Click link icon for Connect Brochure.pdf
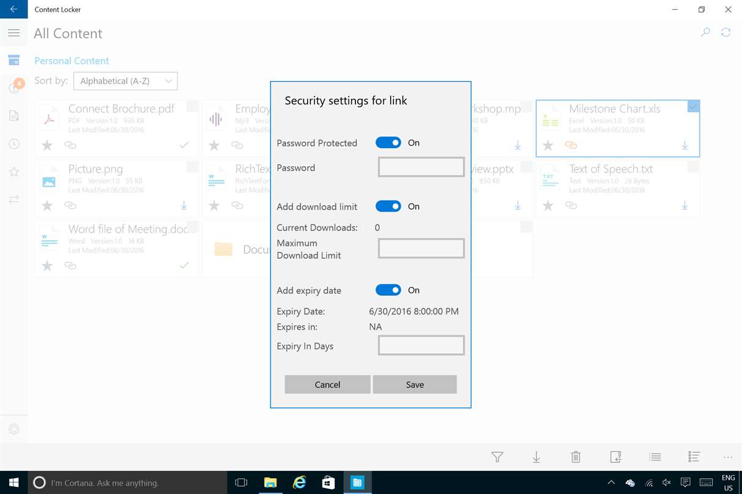The height and width of the screenshot is (494, 742). [70, 145]
